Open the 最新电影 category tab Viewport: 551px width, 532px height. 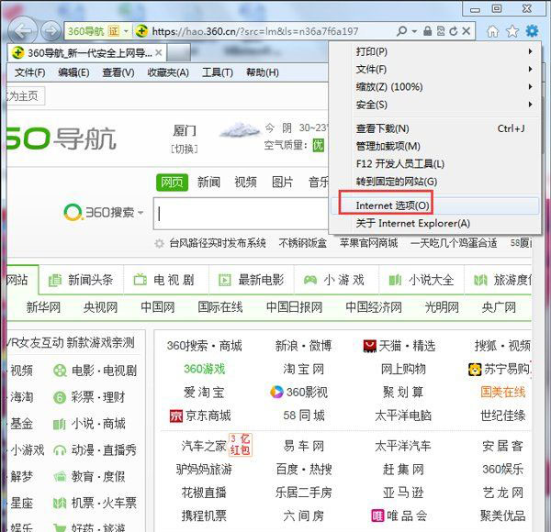click(x=252, y=280)
